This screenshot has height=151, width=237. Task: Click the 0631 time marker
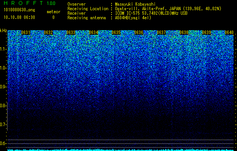click(26, 32)
